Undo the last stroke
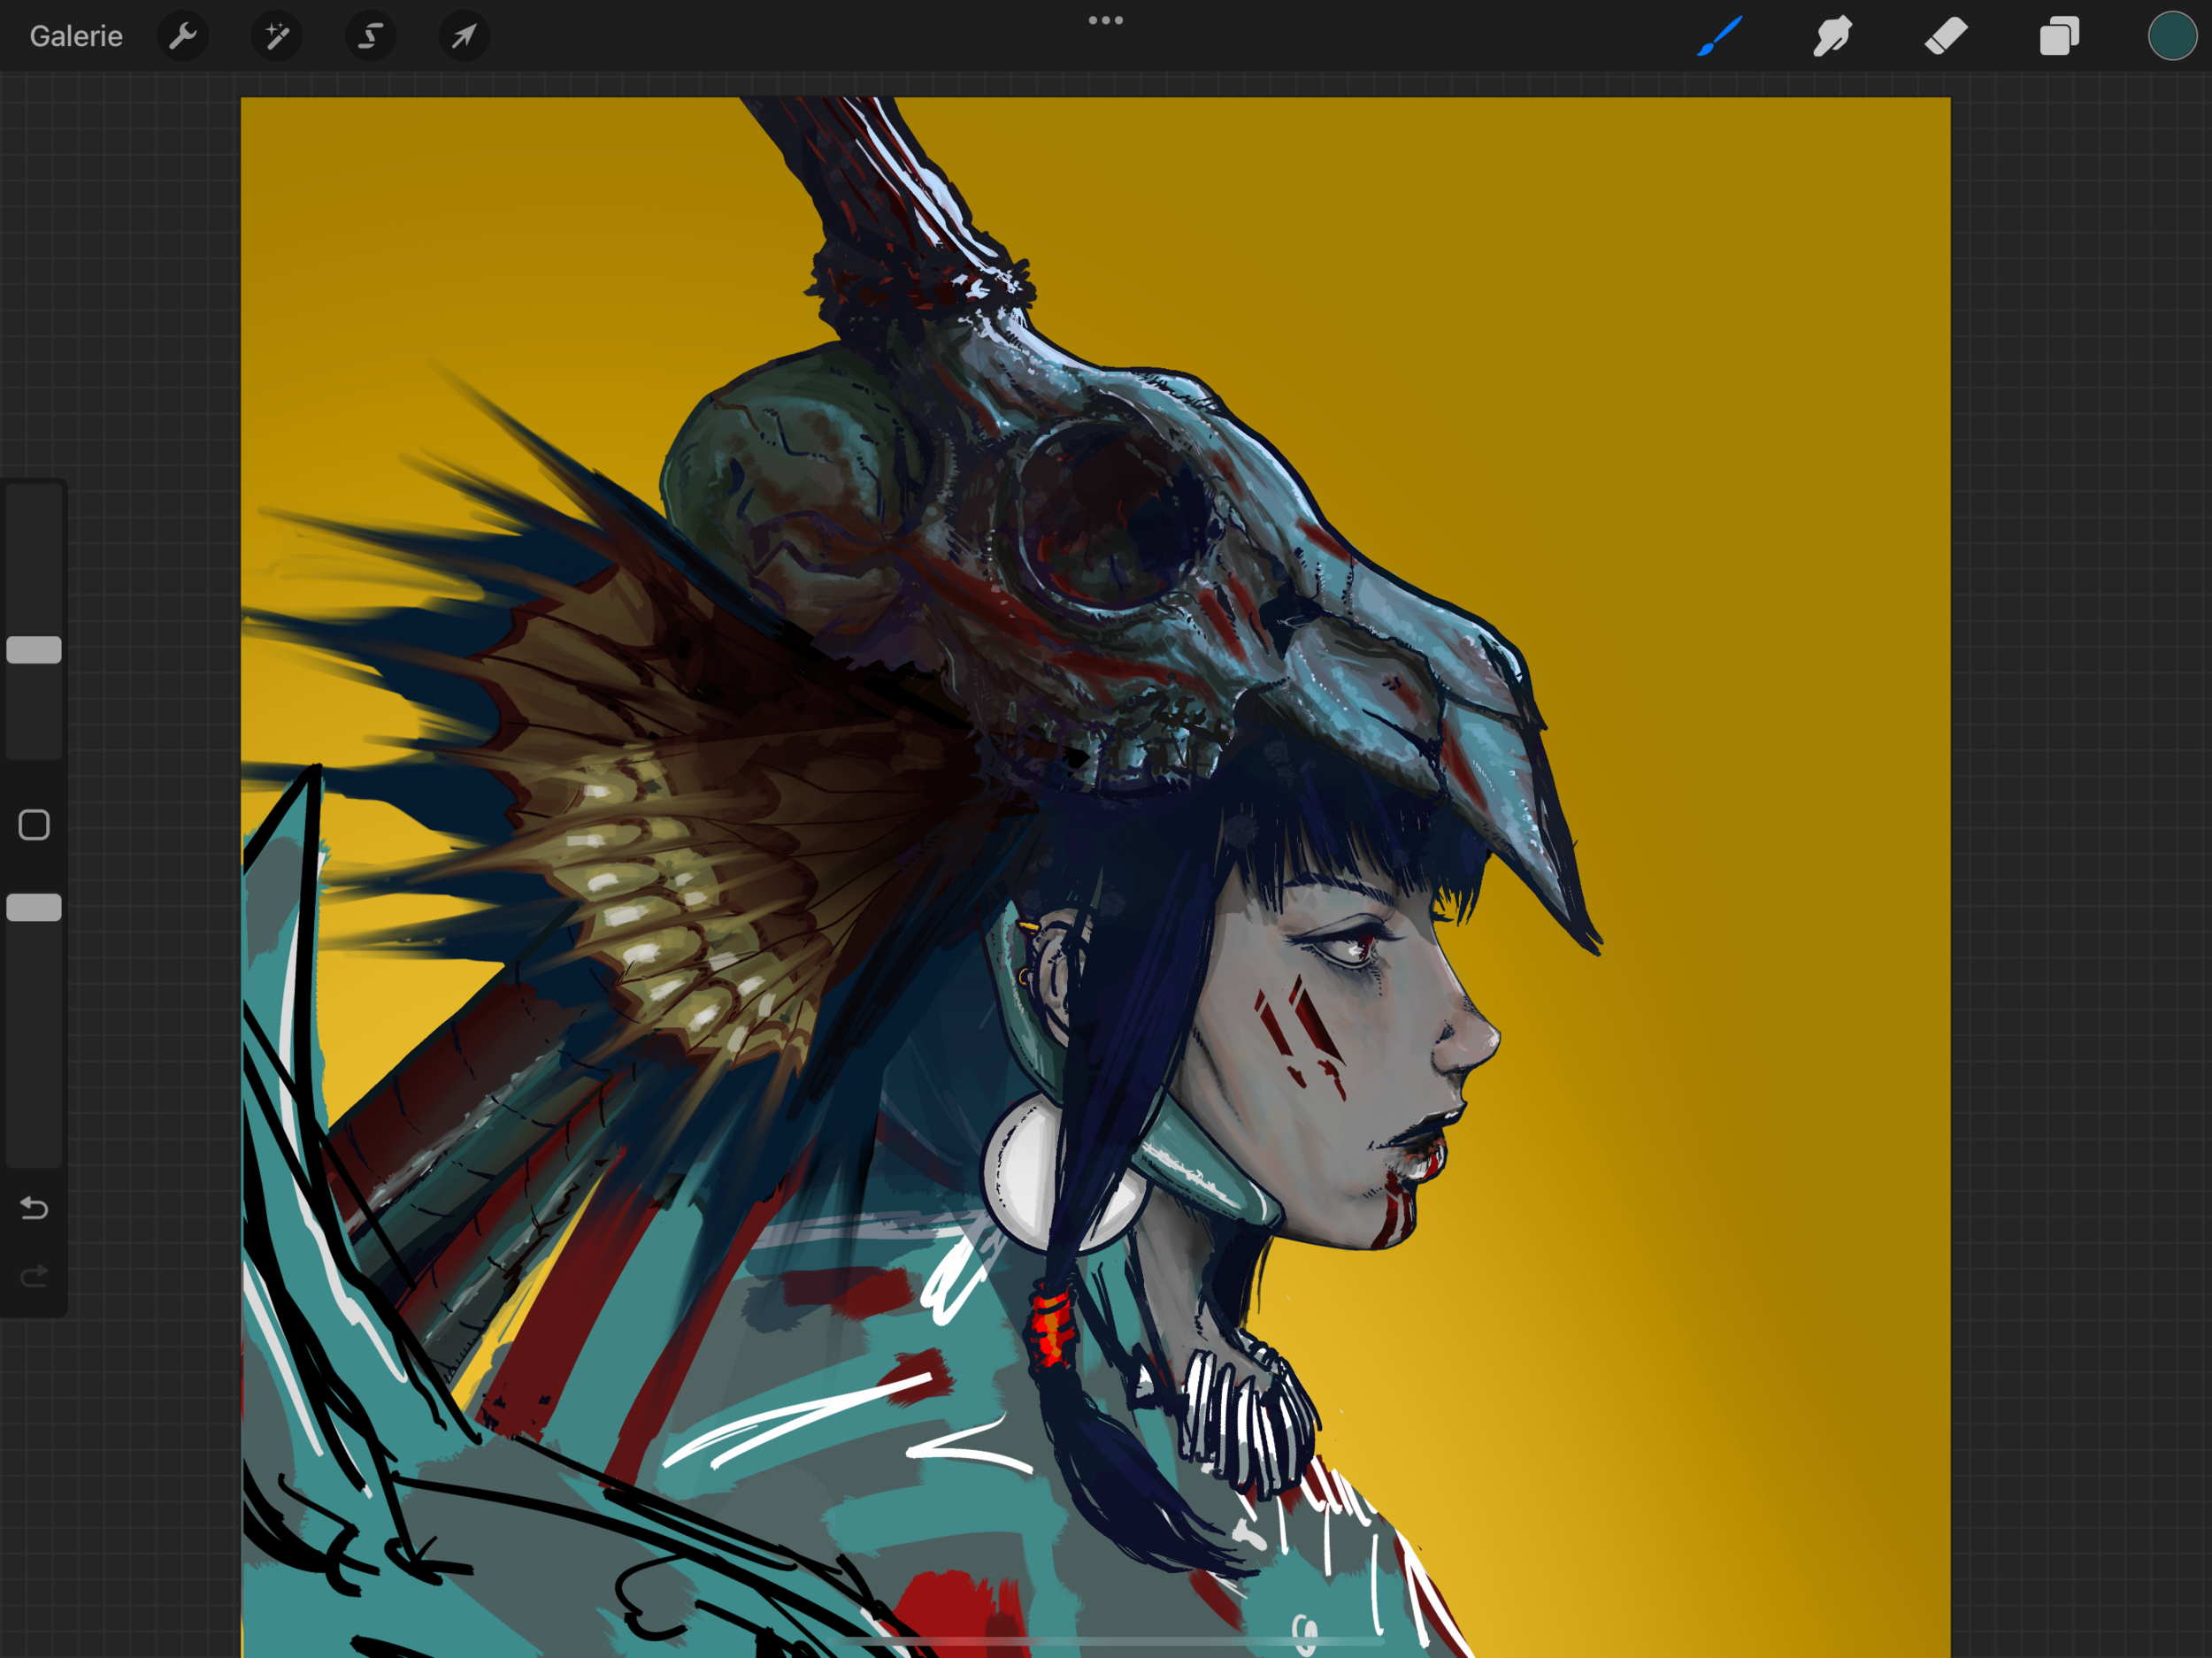 click(34, 1208)
